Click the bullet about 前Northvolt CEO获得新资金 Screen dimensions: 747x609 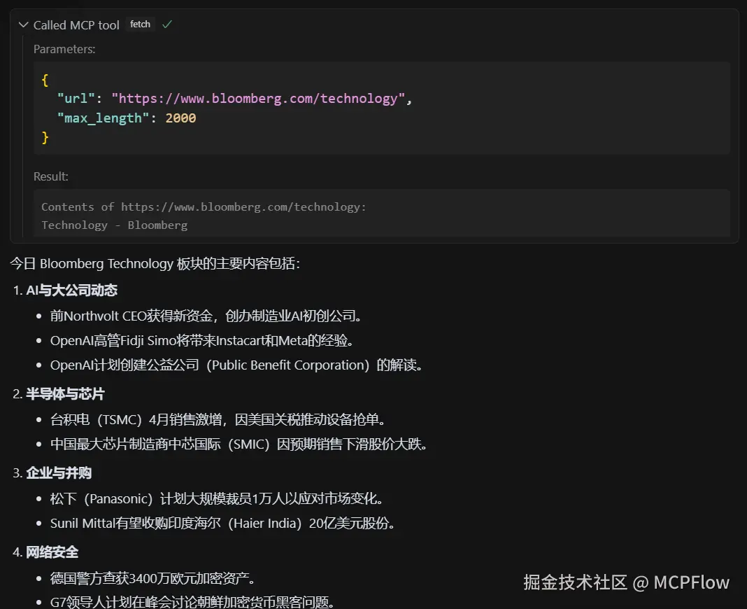point(206,316)
